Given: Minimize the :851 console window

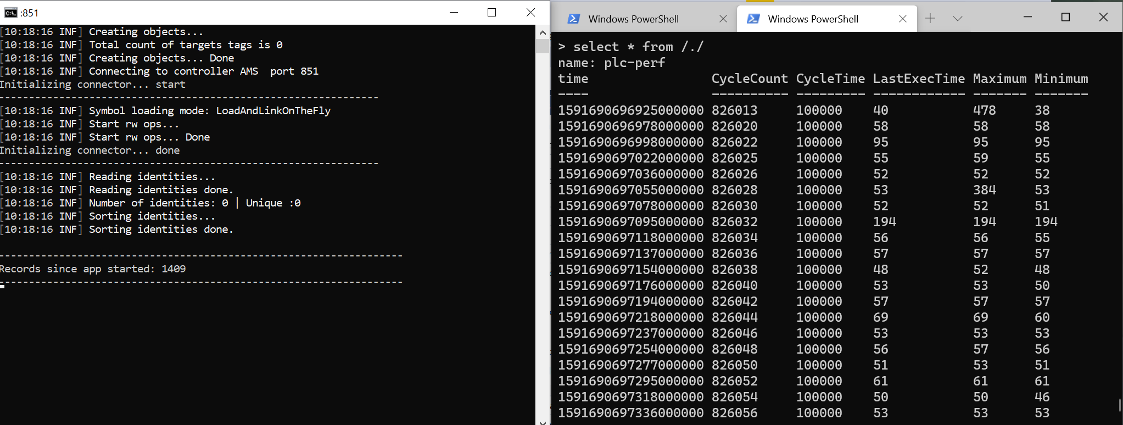Looking at the screenshot, I should tap(454, 12).
